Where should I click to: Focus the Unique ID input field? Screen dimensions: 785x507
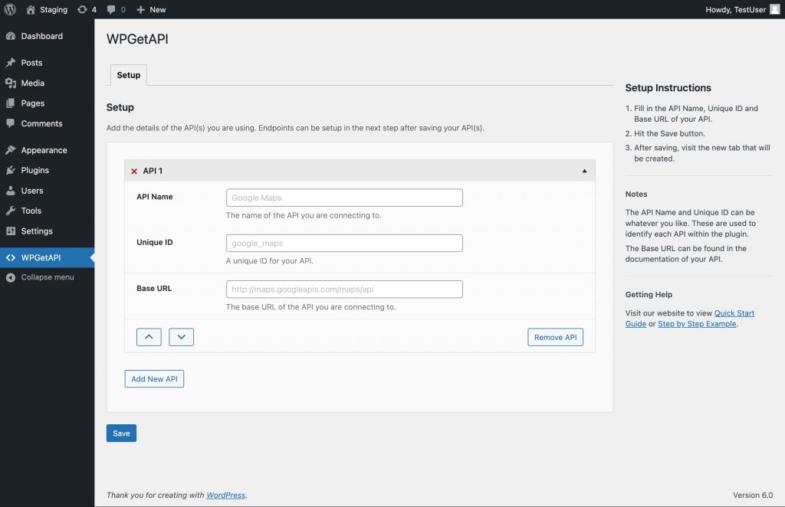[344, 243]
